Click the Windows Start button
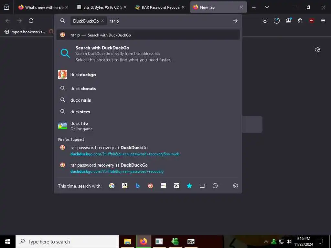 pos(8,242)
